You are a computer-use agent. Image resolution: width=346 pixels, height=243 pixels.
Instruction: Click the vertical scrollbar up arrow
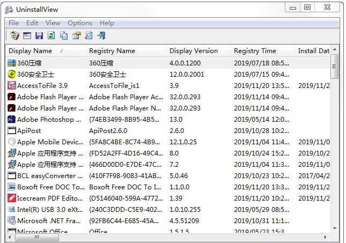(335, 49)
